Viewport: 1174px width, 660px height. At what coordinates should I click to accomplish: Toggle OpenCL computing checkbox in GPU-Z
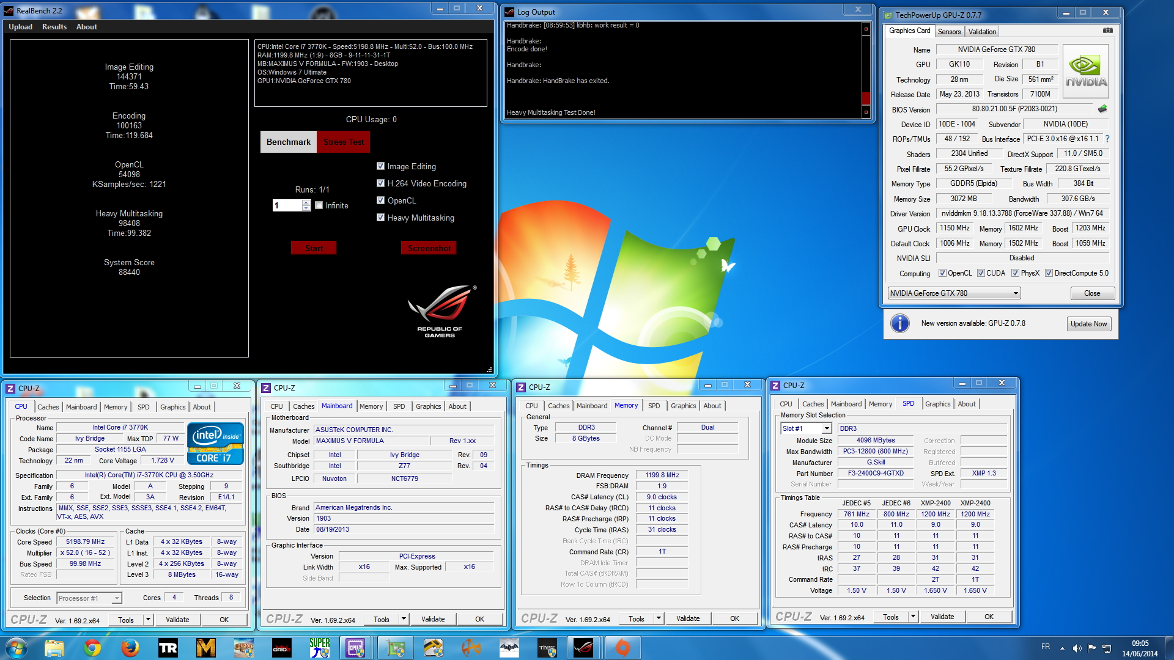click(942, 273)
